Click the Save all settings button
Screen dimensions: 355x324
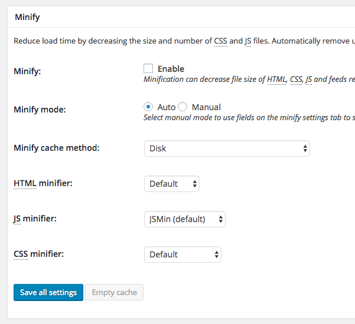48,292
